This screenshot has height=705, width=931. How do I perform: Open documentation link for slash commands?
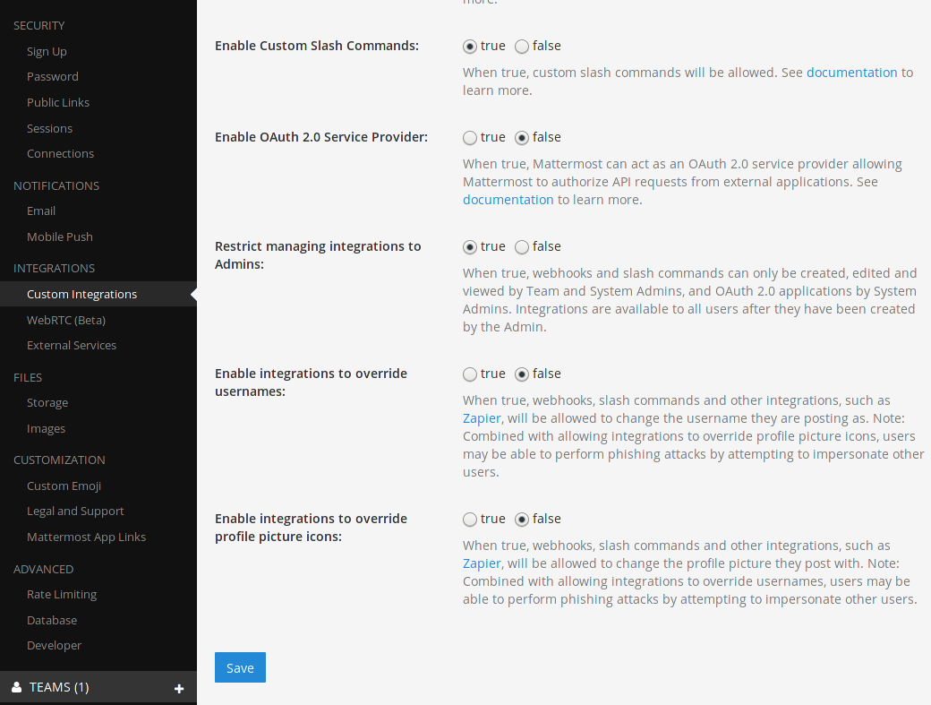[x=851, y=73]
